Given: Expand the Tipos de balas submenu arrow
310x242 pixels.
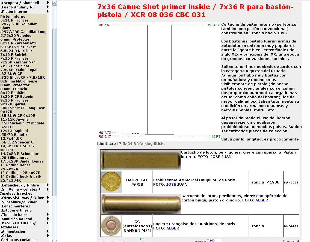Looking at the screenshot, I should point(48,215).
